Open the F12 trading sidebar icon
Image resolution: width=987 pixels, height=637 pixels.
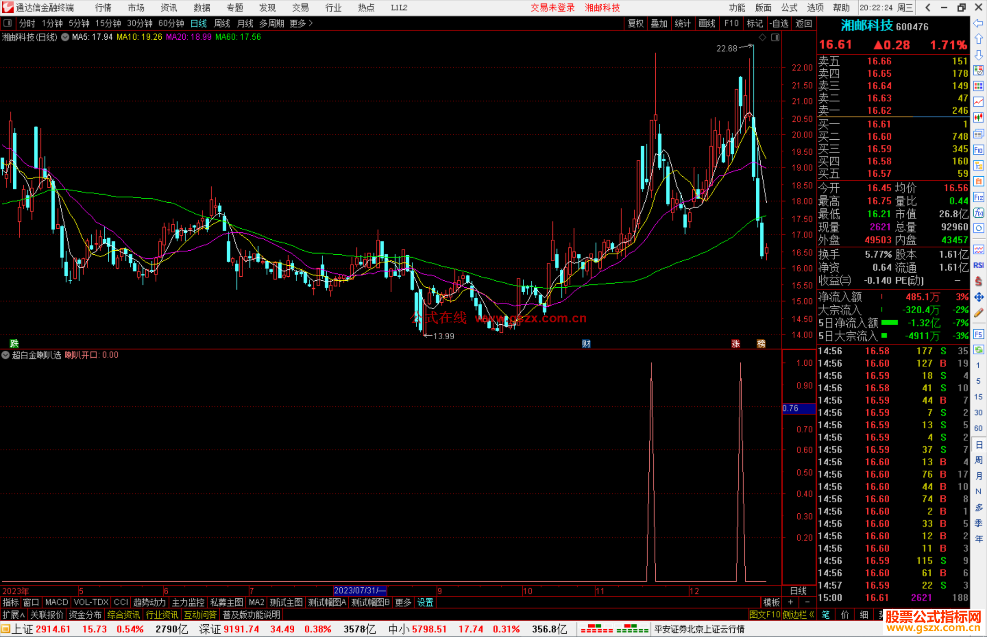(978, 197)
